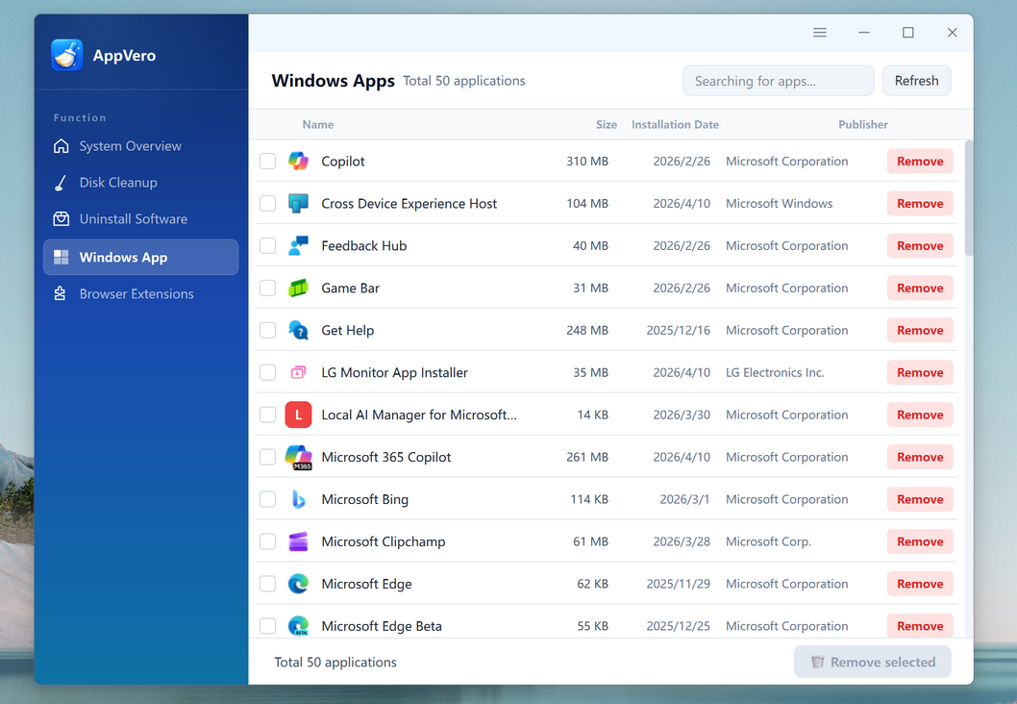Go to Browser Extensions in sidebar

tap(136, 294)
